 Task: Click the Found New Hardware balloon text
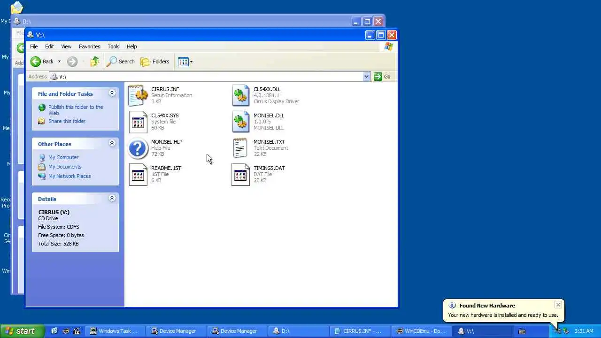[503, 315]
